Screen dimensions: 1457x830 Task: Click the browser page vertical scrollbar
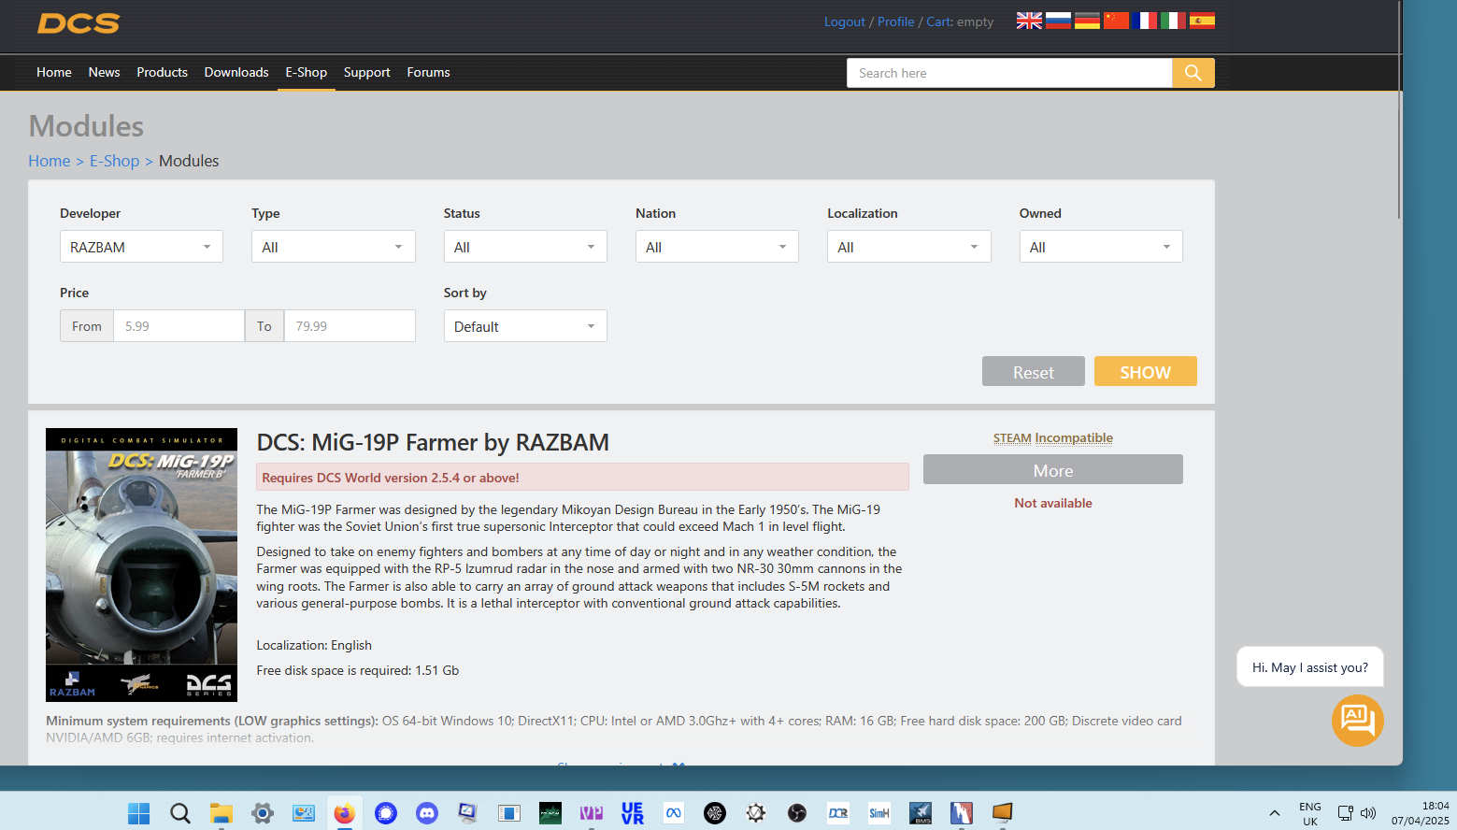coord(1398,109)
